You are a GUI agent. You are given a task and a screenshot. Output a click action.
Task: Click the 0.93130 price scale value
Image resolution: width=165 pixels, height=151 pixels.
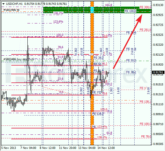(158, 5)
